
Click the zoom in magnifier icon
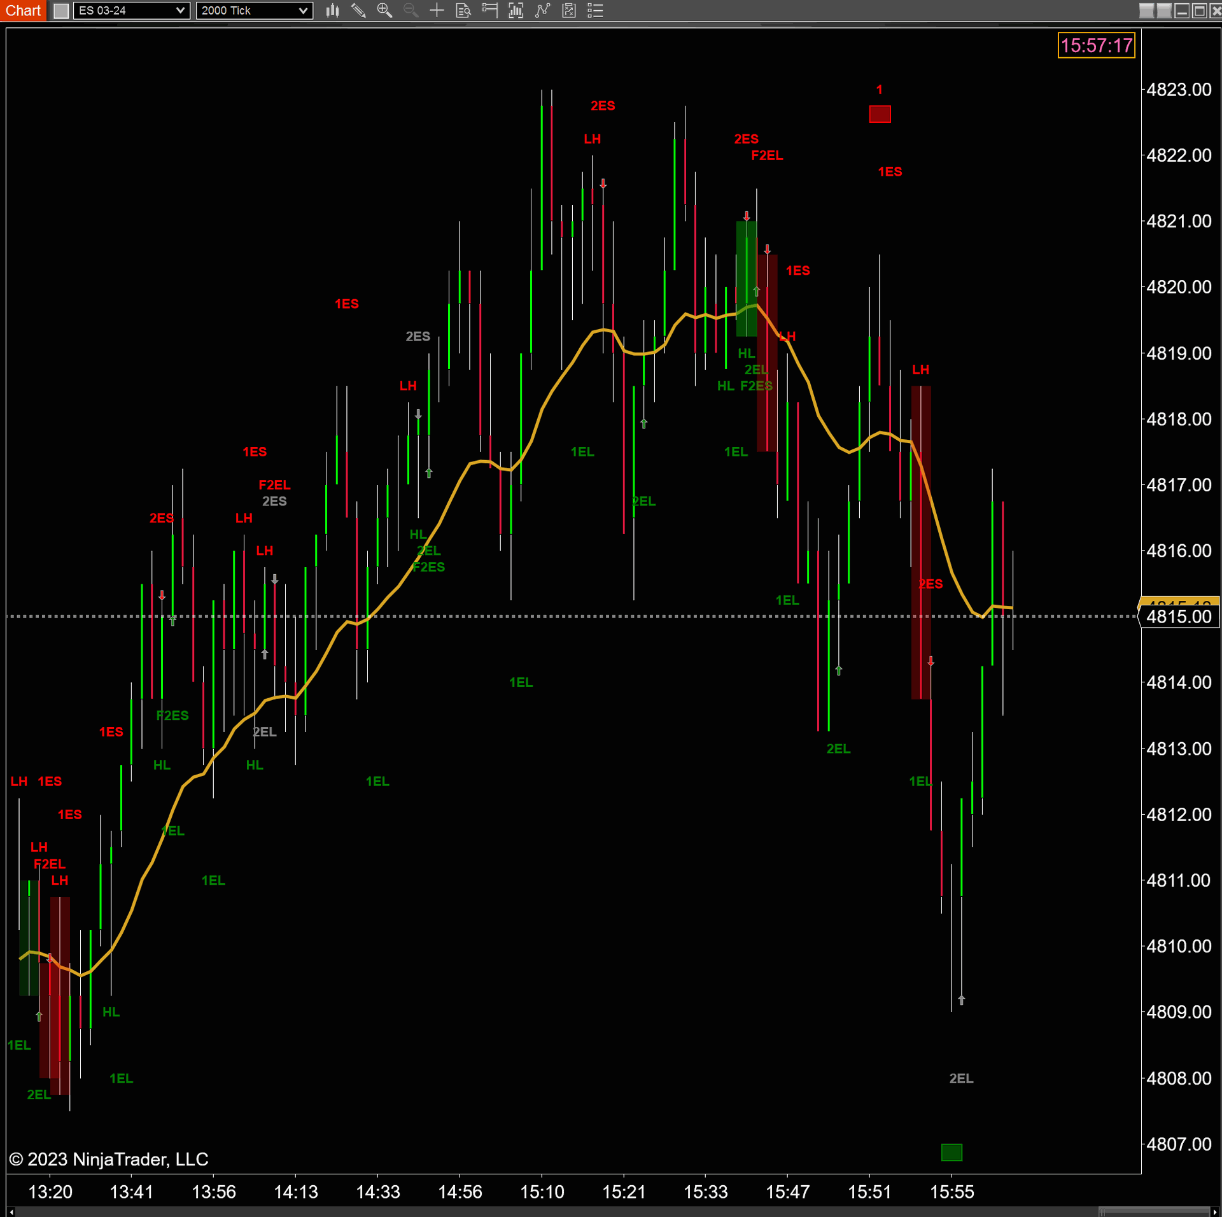[384, 10]
